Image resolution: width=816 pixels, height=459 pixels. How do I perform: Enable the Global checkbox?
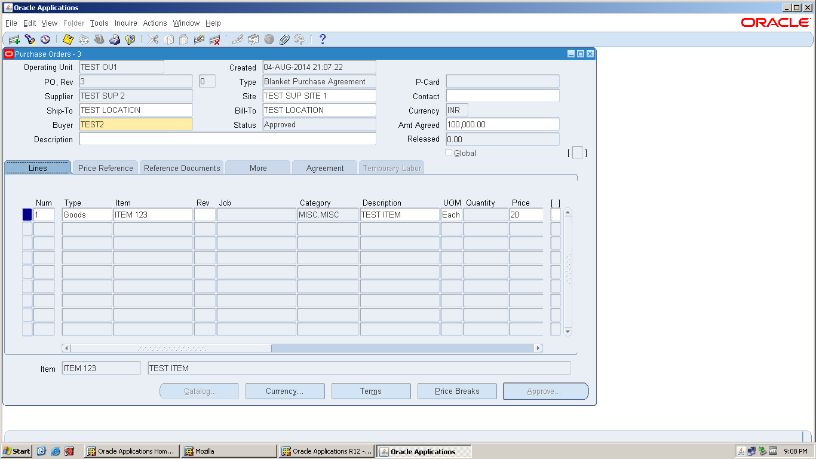(x=449, y=152)
